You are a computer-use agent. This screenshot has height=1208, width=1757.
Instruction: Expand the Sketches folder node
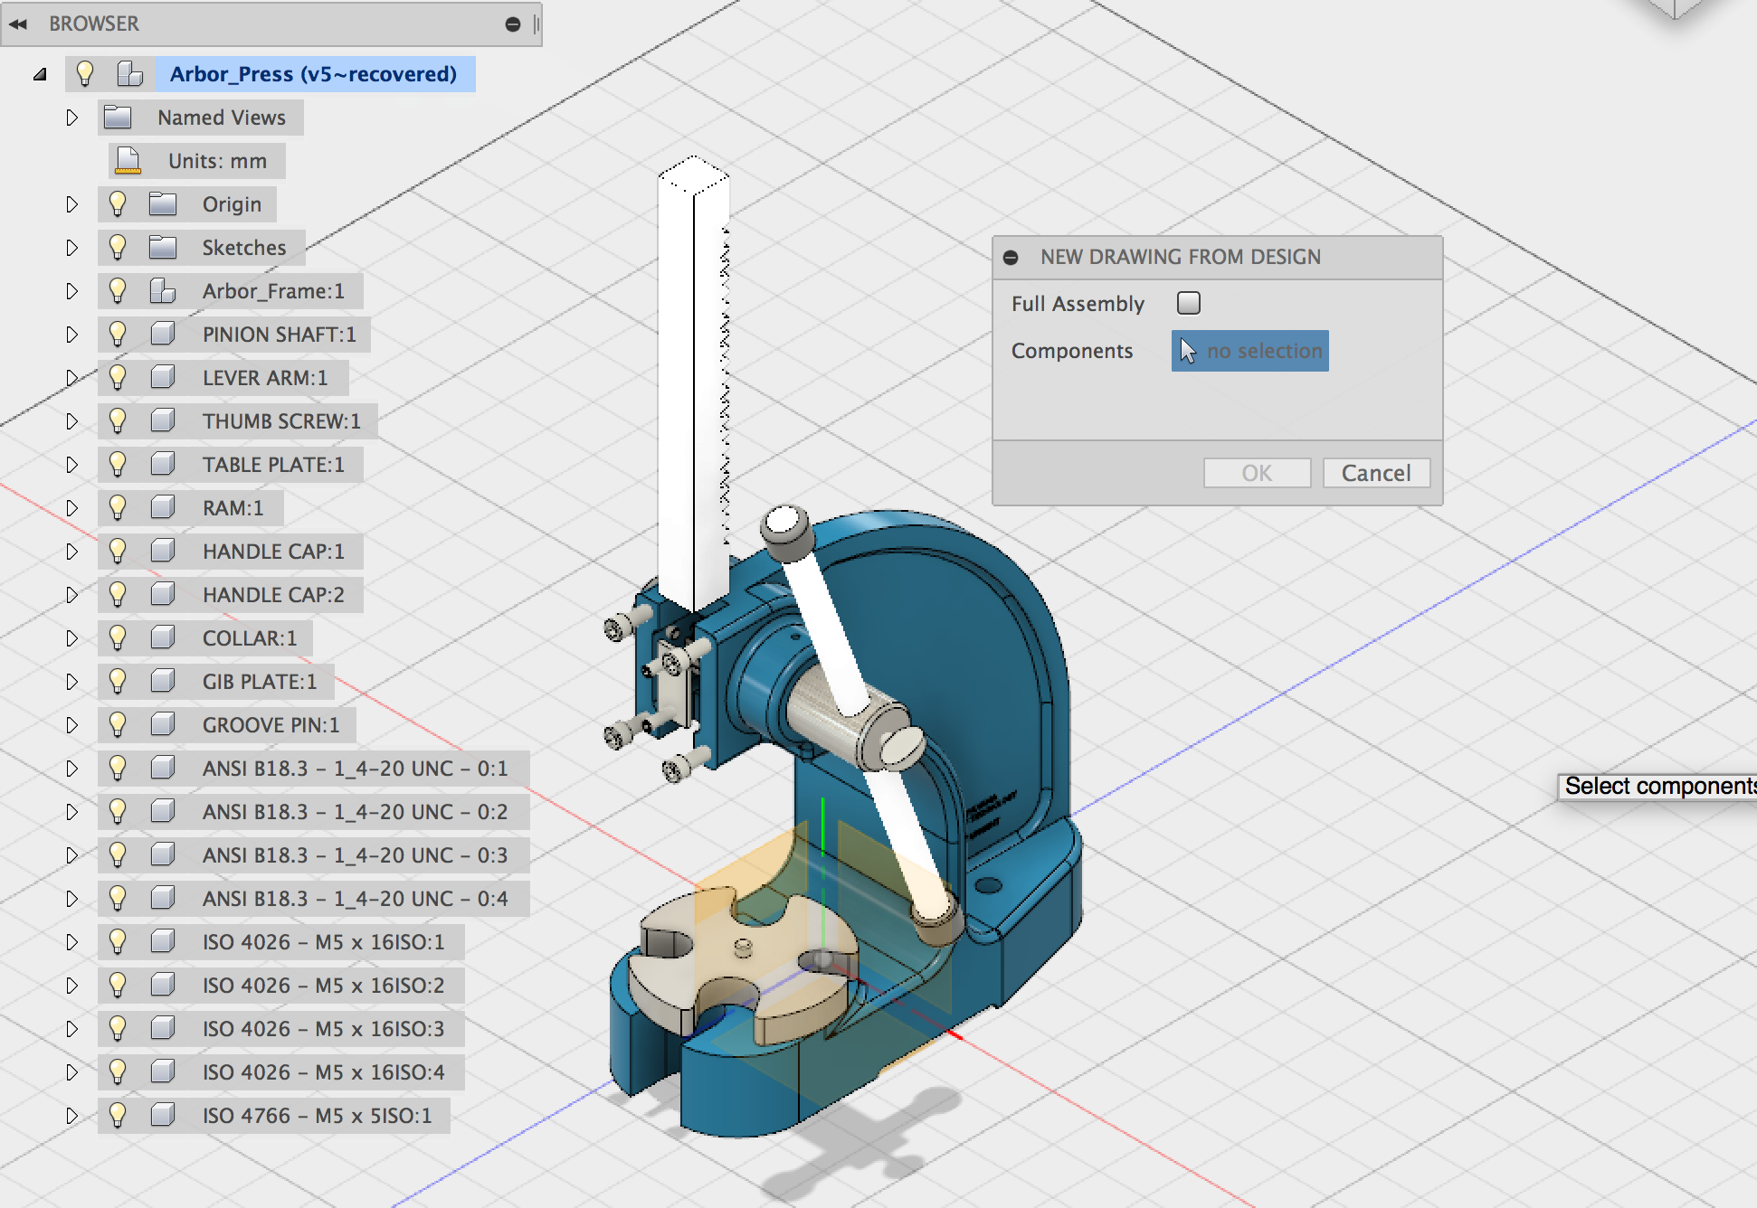tap(71, 248)
